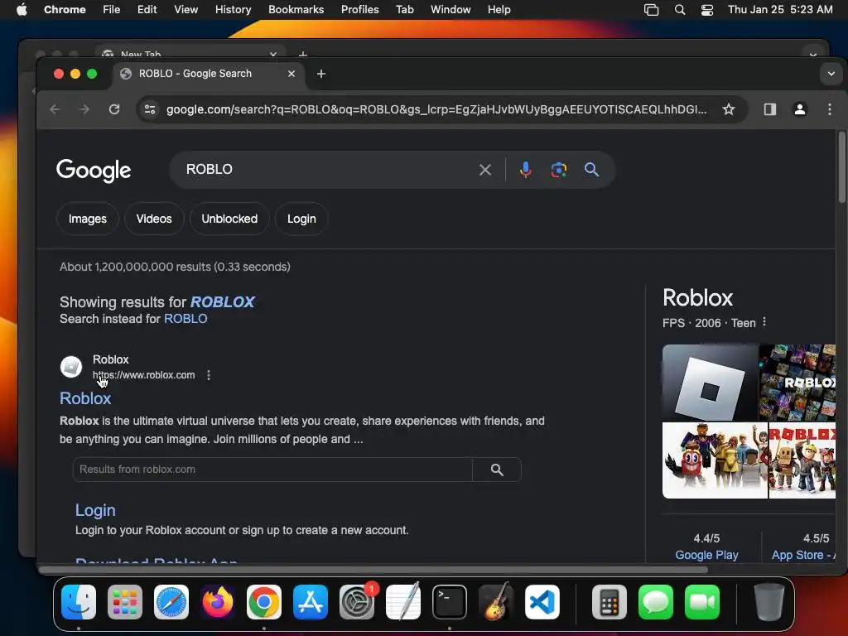Launch Firefox from the Dock

(218, 602)
